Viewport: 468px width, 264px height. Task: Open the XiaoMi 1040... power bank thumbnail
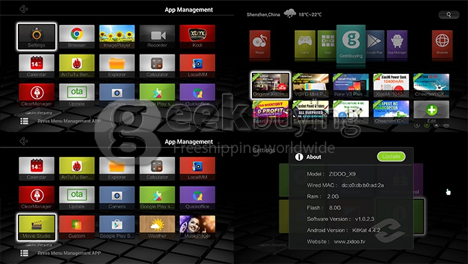pos(391,85)
